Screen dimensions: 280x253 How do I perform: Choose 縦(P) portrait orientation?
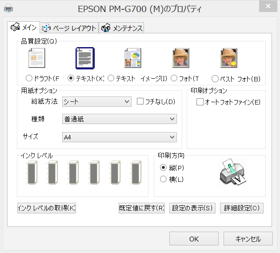click(163, 168)
